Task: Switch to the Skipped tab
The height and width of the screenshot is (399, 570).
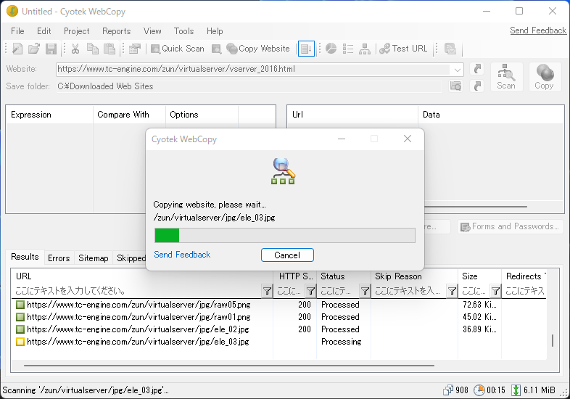Action: coord(131,258)
